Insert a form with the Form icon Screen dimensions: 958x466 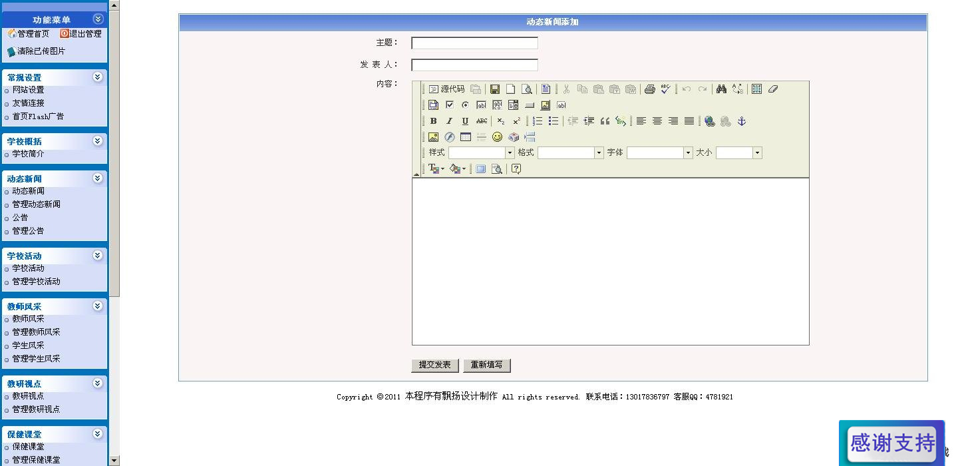point(433,105)
